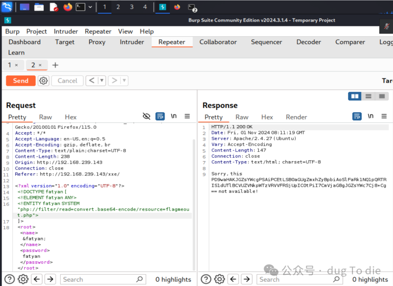The image size is (393, 286).
Task: Expand the forward history dropdown arrow
Action: point(124,81)
